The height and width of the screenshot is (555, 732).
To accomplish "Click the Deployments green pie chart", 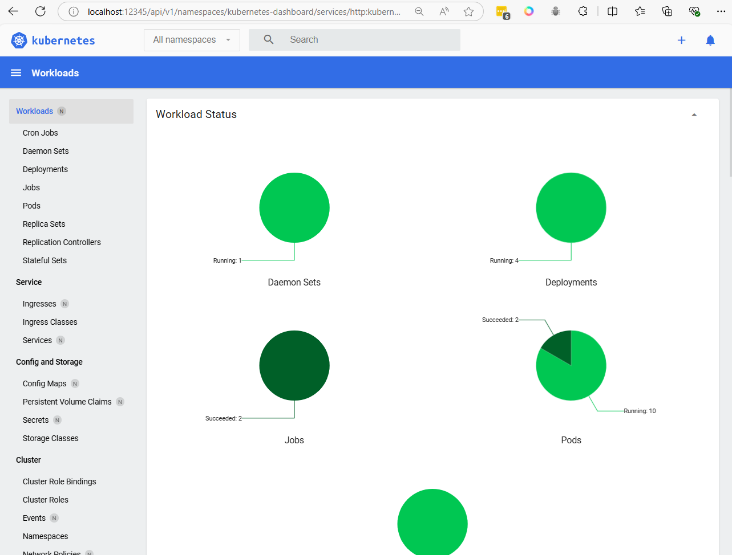I will [571, 207].
